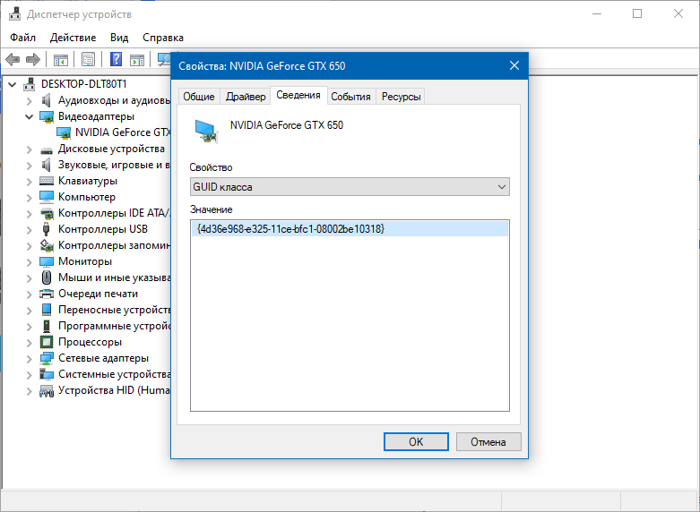Click the Properties toolbar icon

pyautogui.click(x=88, y=59)
